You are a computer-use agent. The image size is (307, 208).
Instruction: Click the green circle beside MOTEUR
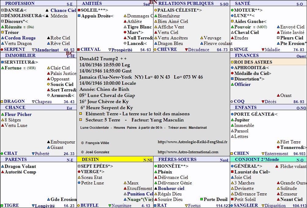(232, 10)
